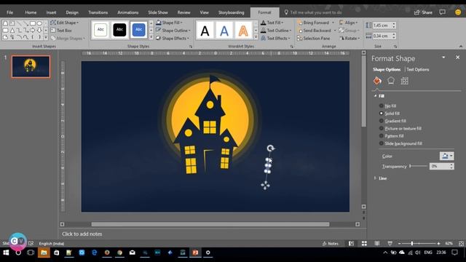
Task: Open the Shape Fill dropdown
Action: pyautogui.click(x=169, y=23)
